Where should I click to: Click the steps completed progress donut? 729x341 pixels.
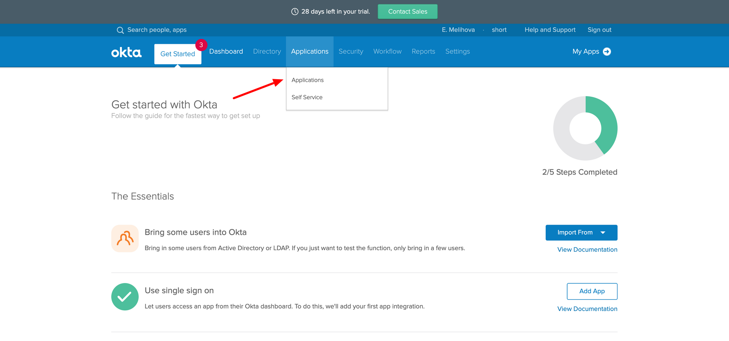(x=585, y=128)
